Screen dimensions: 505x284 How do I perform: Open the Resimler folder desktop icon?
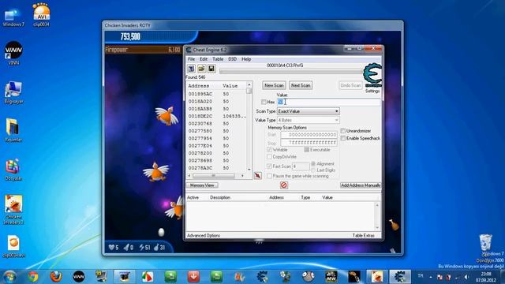click(x=13, y=130)
